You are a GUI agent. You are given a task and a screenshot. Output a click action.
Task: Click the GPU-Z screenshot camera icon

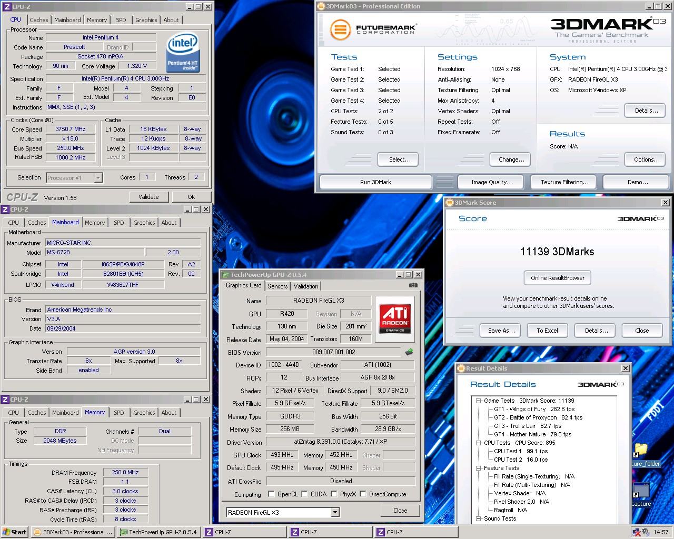point(413,285)
